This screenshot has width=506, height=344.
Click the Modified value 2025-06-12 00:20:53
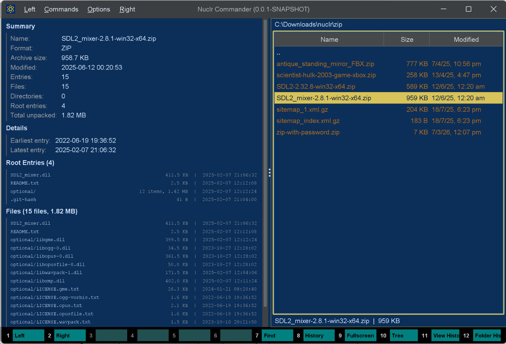click(x=92, y=67)
